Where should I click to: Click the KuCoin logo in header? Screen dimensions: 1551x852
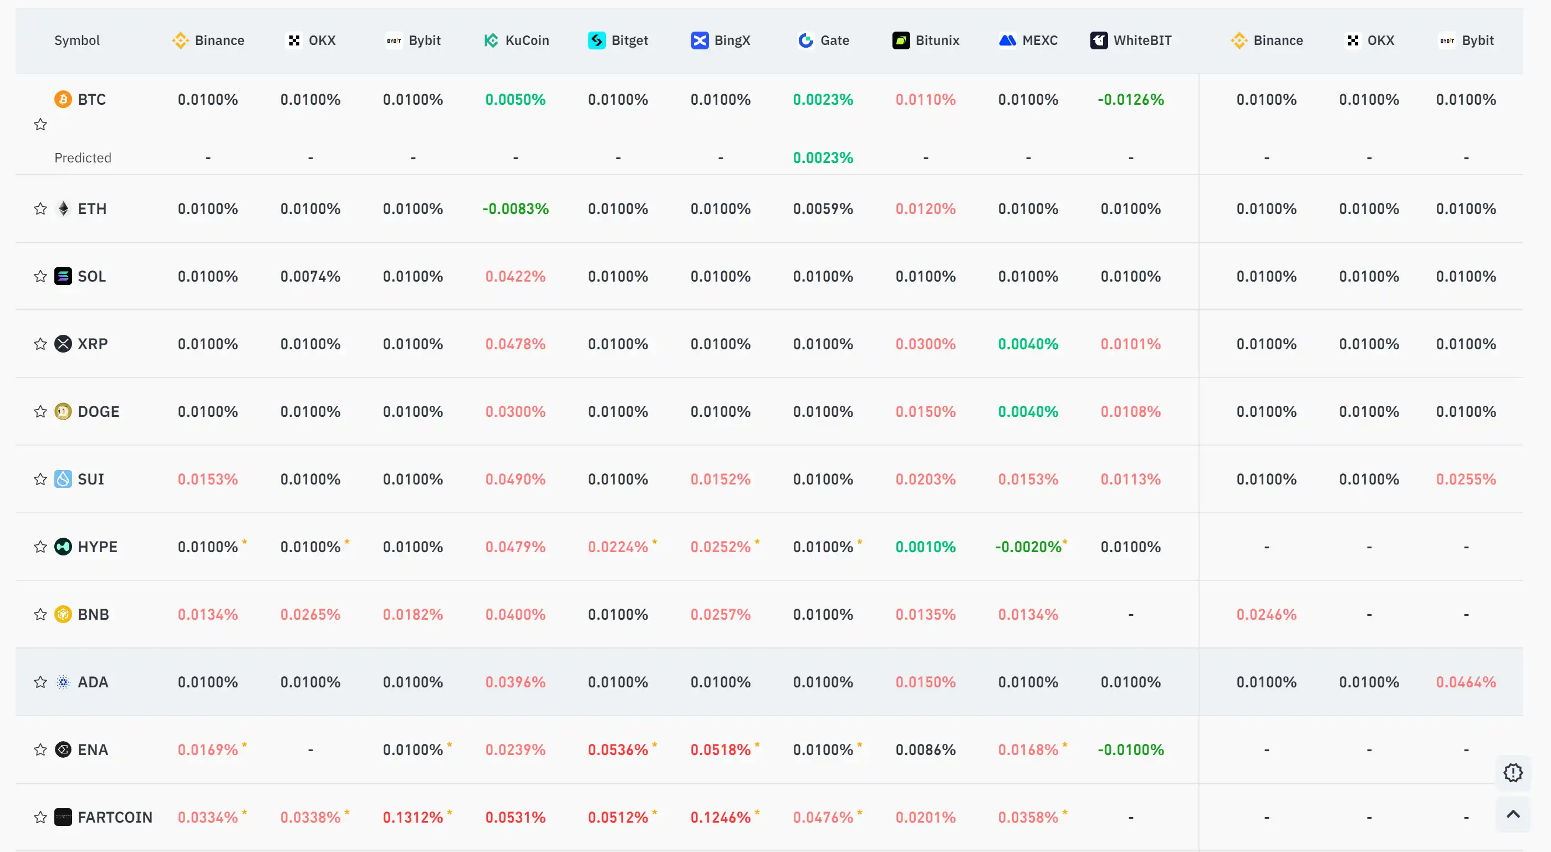(491, 40)
